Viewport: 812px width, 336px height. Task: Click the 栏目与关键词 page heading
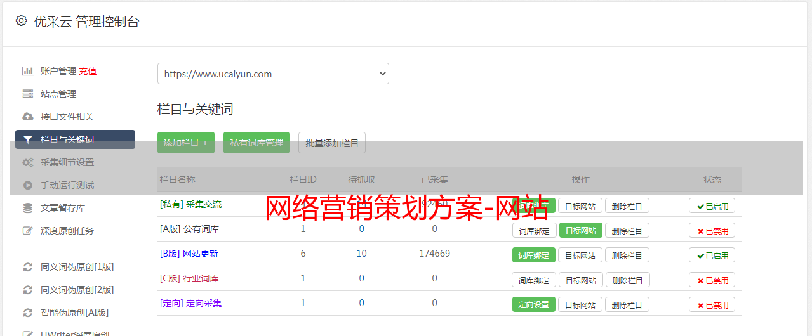[196, 109]
